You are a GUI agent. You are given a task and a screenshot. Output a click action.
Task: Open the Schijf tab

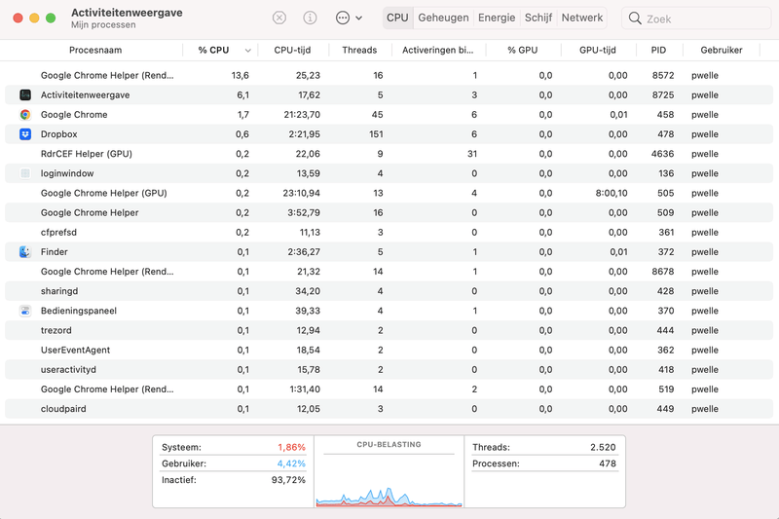(x=538, y=18)
